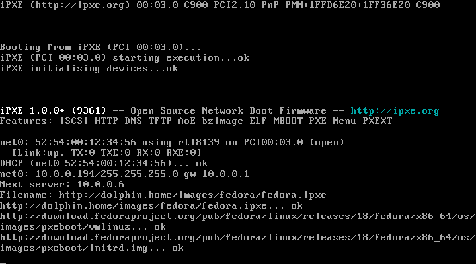Click the cyan http://ipxe.org link
The height and width of the screenshot is (264, 476).
click(x=395, y=111)
